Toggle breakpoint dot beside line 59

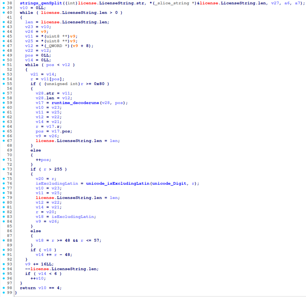(3, 103)
